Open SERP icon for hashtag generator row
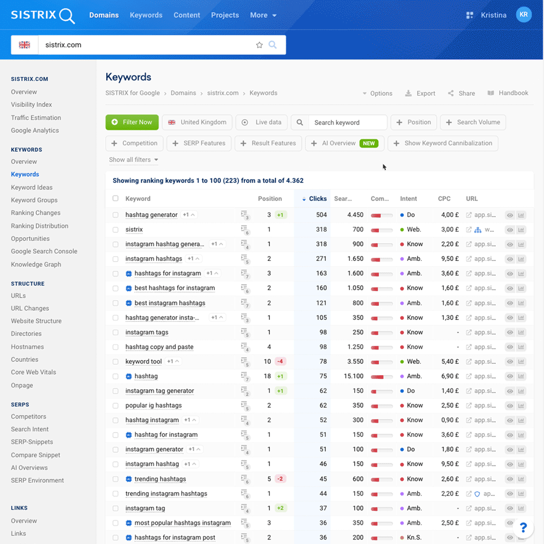 click(245, 215)
